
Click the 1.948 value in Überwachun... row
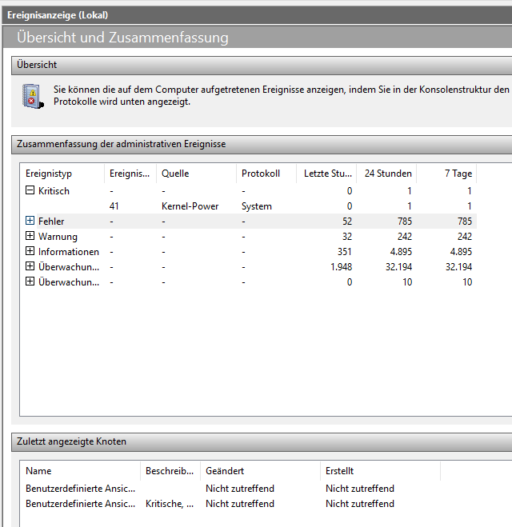[342, 267]
